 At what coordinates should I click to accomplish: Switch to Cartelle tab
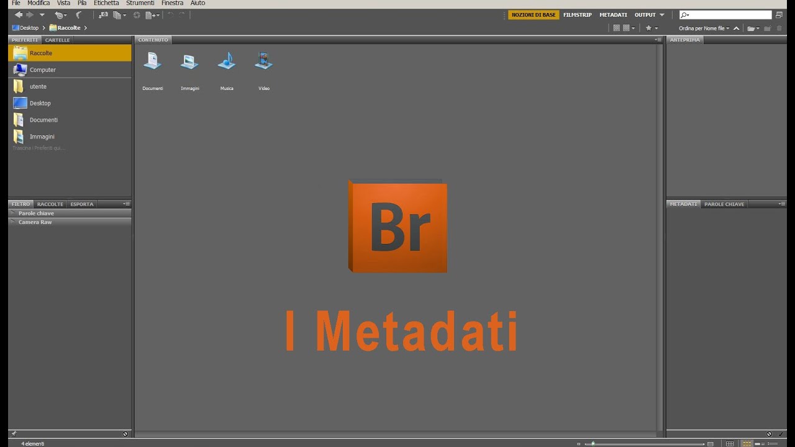(x=57, y=40)
